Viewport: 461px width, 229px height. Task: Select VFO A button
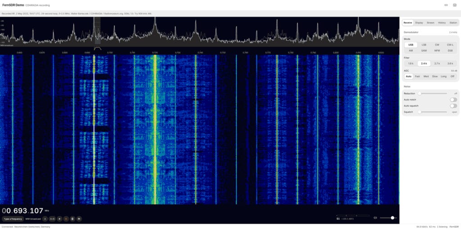point(45,219)
